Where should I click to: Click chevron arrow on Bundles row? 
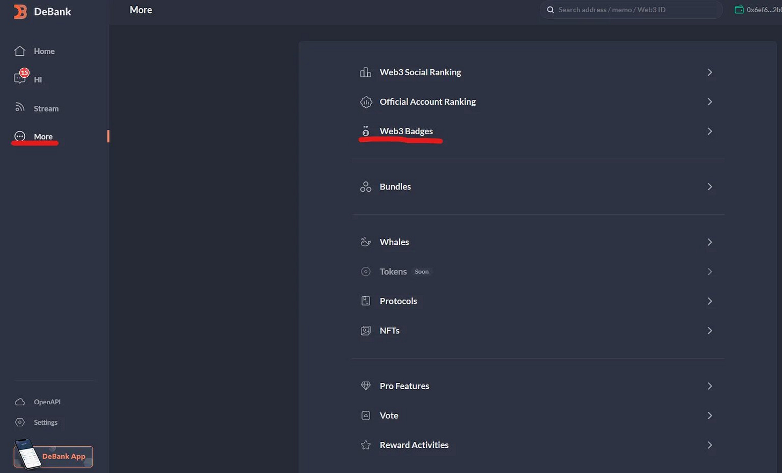(709, 186)
